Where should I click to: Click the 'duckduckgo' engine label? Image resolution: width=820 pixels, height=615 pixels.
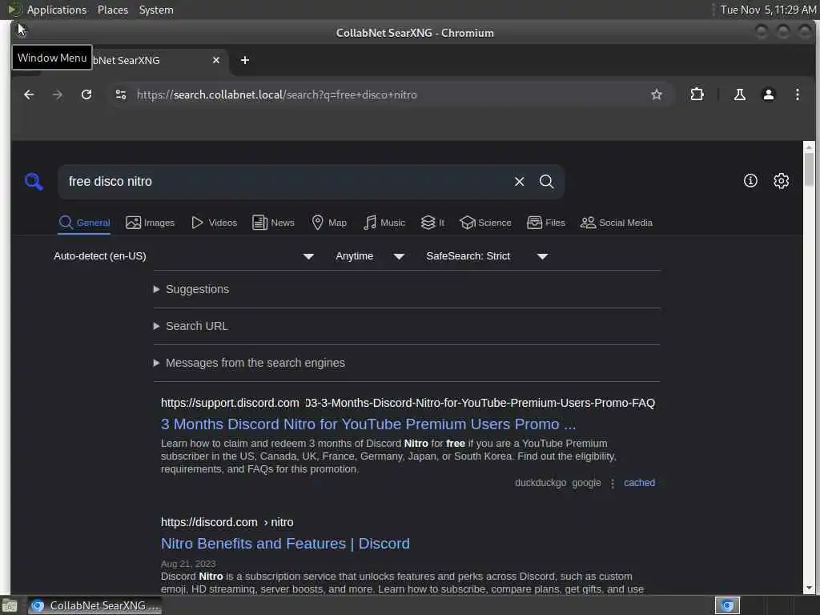click(x=541, y=483)
